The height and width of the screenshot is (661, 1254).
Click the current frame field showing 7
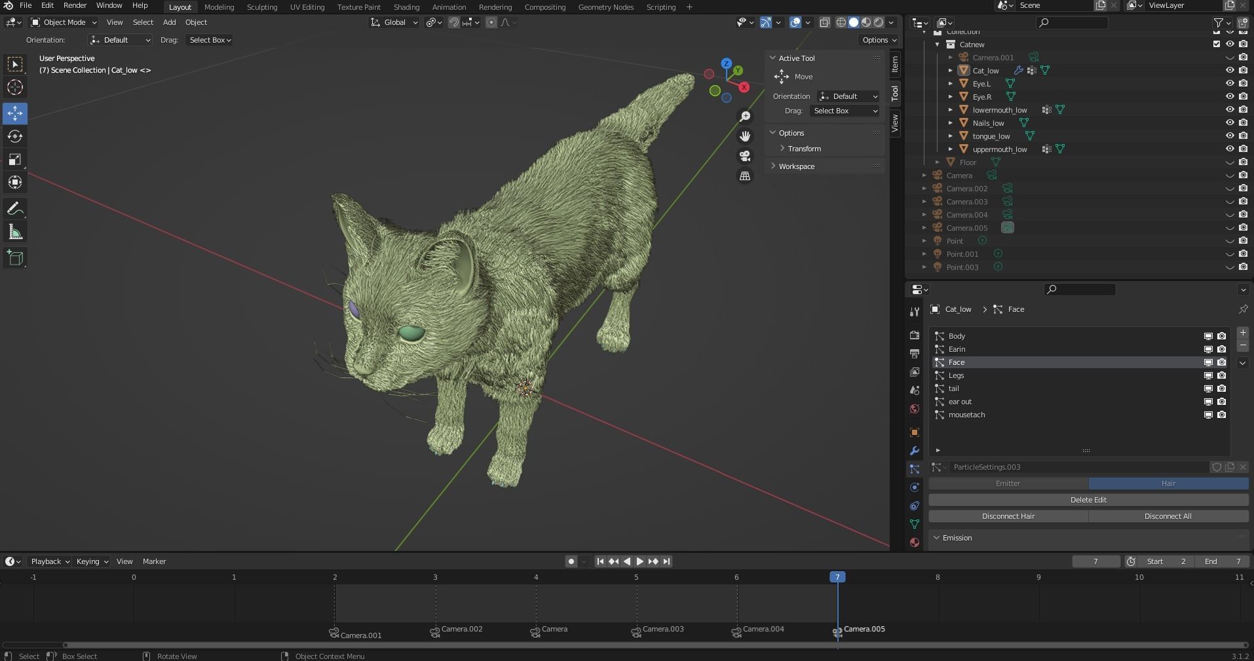pos(1095,561)
